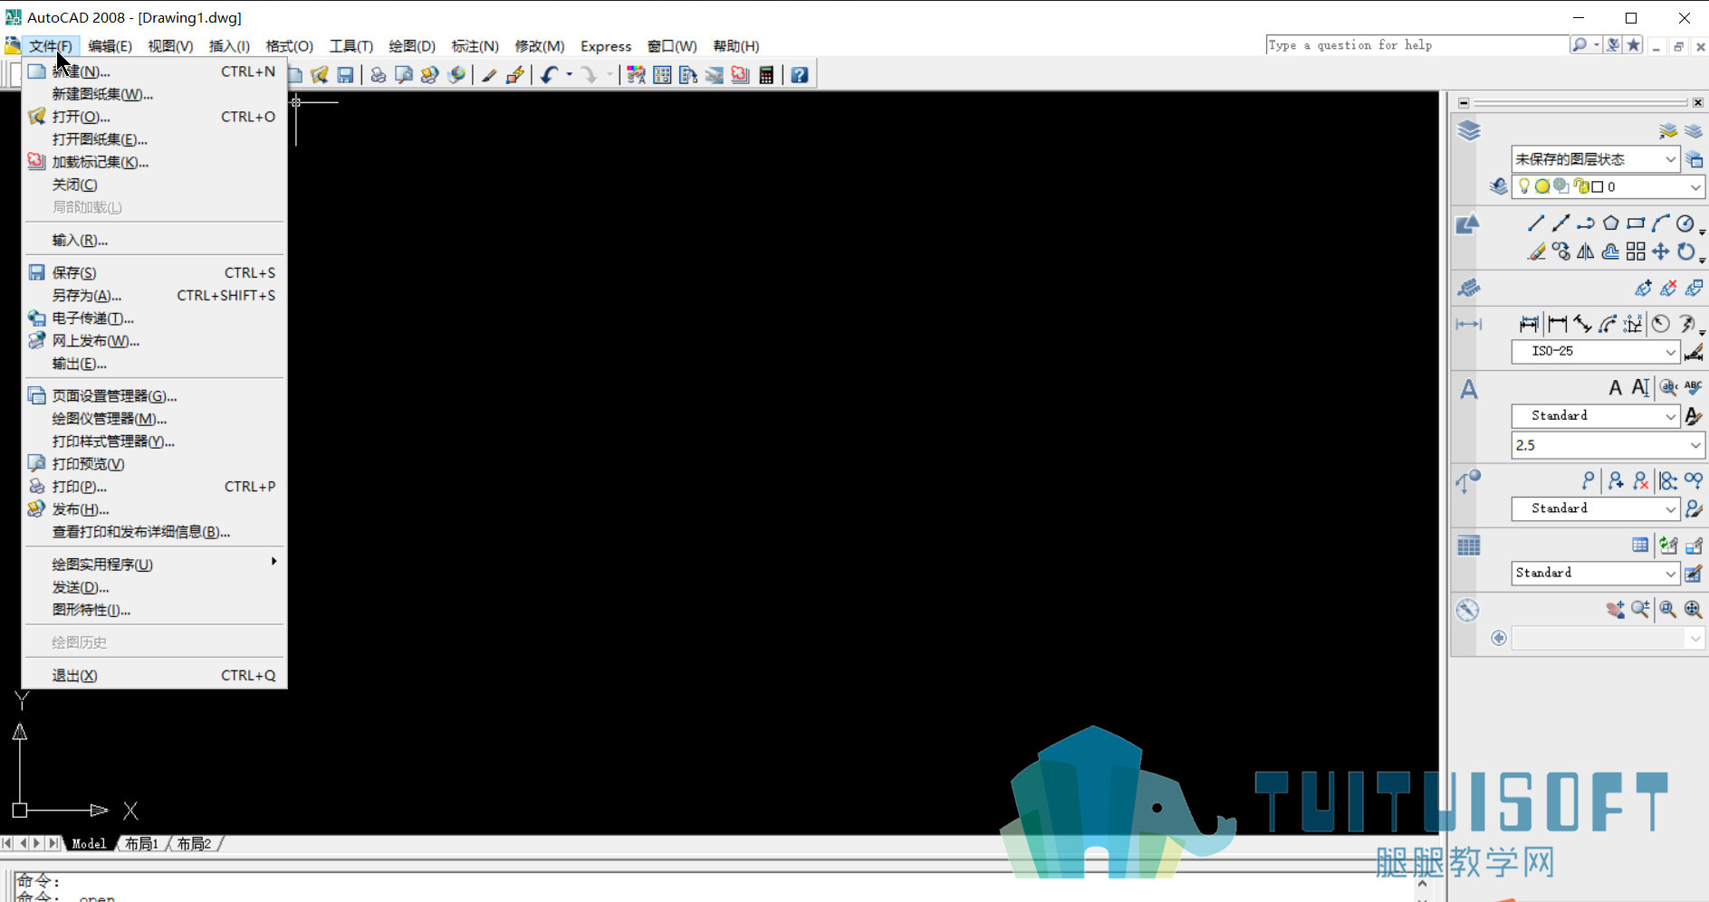This screenshot has height=902, width=1709.
Task: Select the Move tool in dashboard
Action: tap(1660, 252)
